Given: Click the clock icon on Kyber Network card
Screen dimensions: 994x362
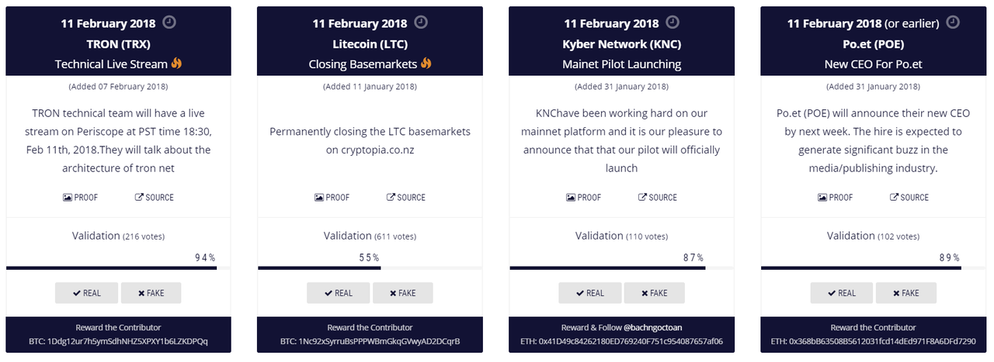Looking at the screenshot, I should (673, 22).
